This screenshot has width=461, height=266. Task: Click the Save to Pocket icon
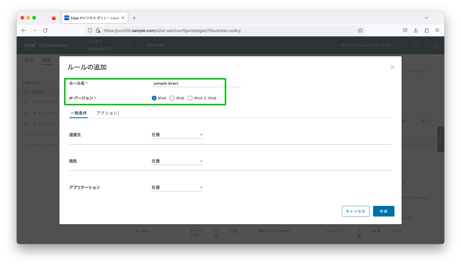click(405, 30)
